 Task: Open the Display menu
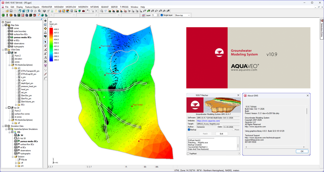tap(20, 7)
